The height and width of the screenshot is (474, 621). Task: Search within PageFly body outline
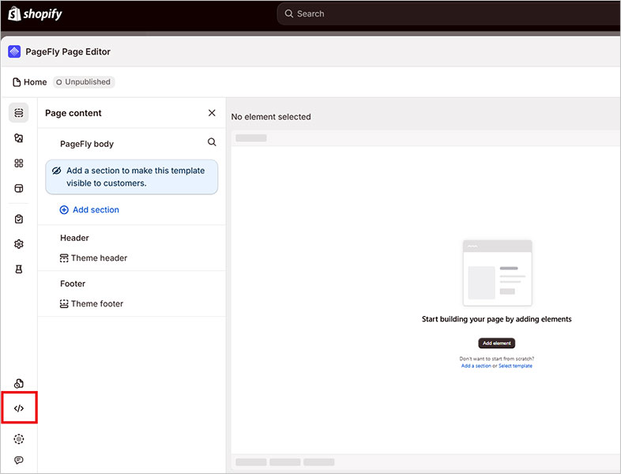[212, 142]
